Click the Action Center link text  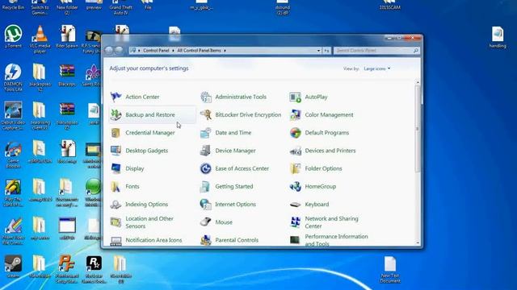tap(142, 97)
